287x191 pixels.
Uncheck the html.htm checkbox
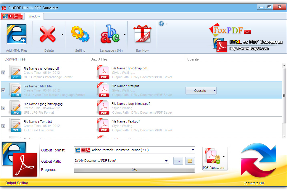point(4,90)
